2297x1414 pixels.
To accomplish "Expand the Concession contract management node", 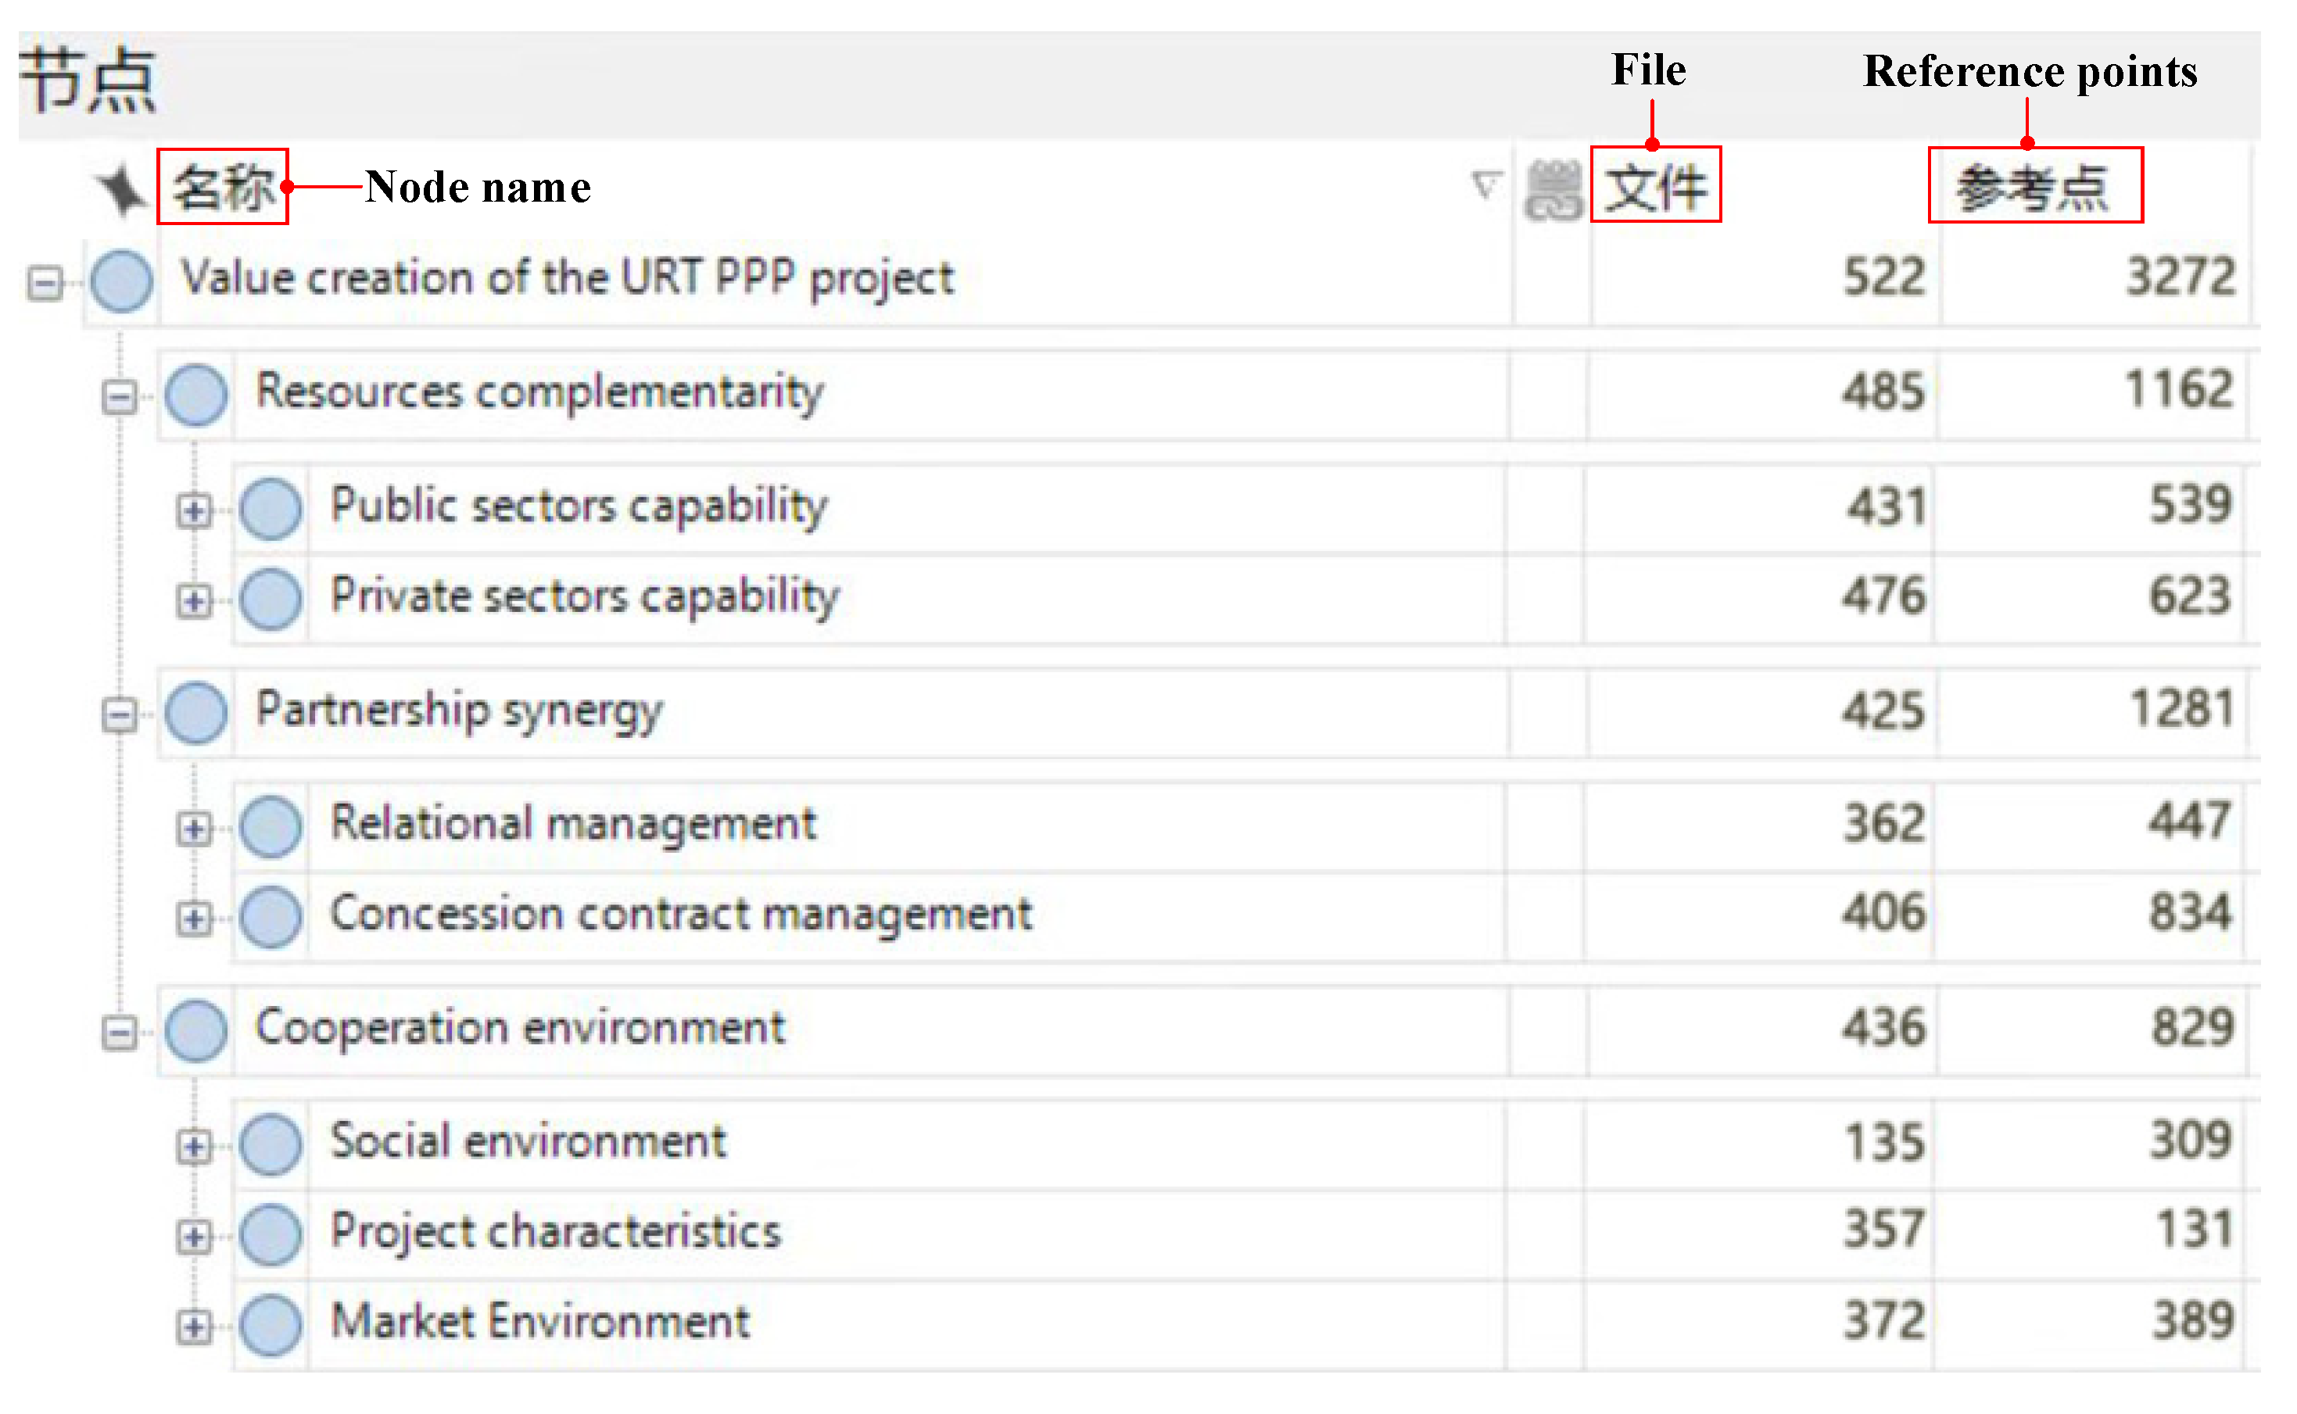I will tap(194, 918).
